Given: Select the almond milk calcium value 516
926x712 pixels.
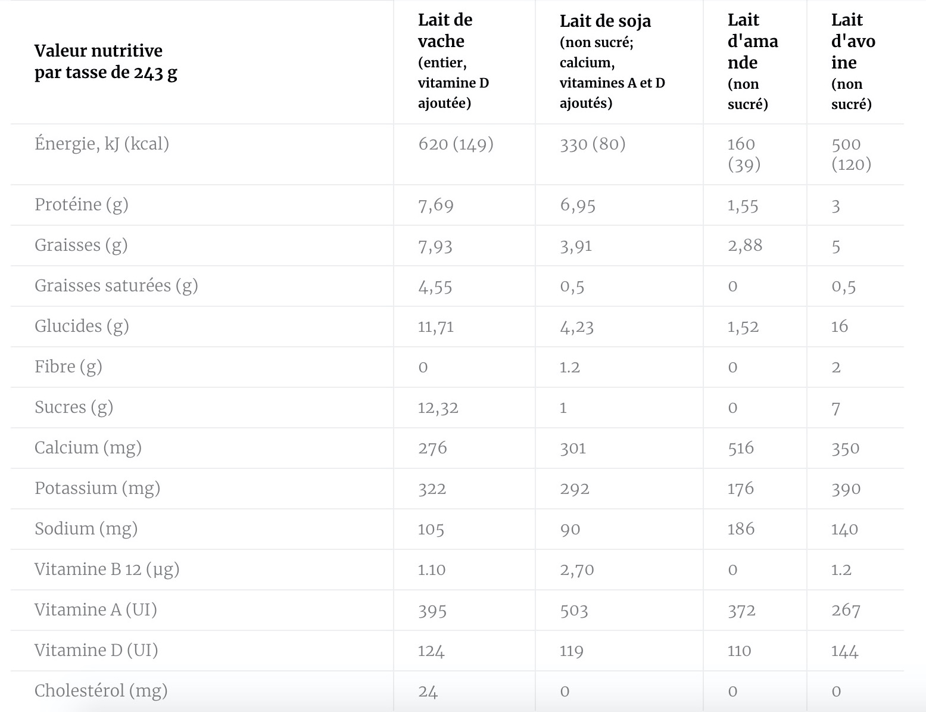Looking at the screenshot, I should coord(740,448).
